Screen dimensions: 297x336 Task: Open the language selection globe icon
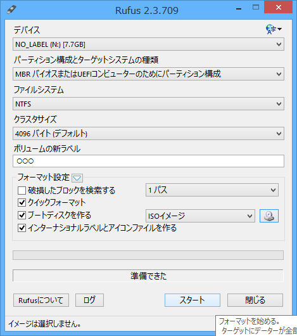click(x=274, y=29)
